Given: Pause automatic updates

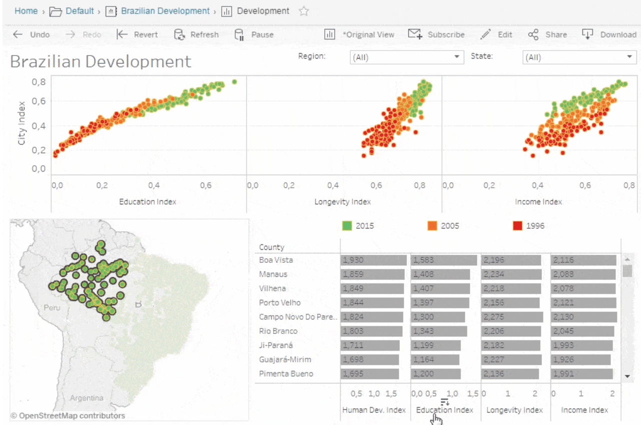Looking at the screenshot, I should point(254,35).
